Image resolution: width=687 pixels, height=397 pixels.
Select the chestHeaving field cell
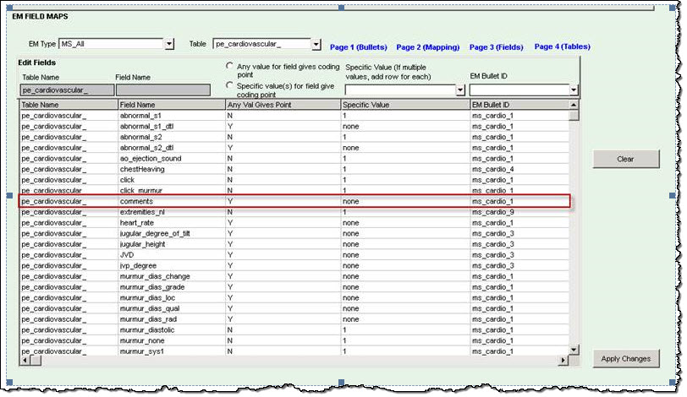(172, 169)
